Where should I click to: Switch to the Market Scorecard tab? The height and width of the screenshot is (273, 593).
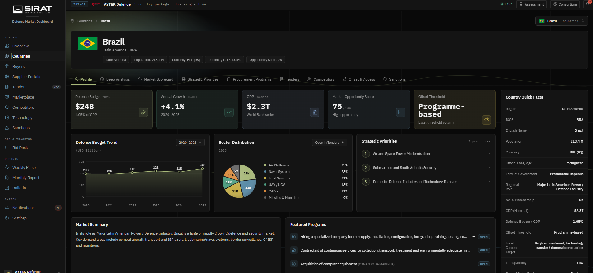[155, 79]
